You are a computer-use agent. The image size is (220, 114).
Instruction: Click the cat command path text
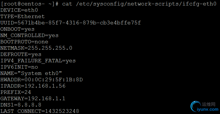[139, 4]
